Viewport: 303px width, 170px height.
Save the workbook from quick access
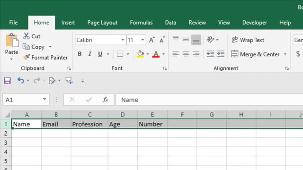(8, 81)
